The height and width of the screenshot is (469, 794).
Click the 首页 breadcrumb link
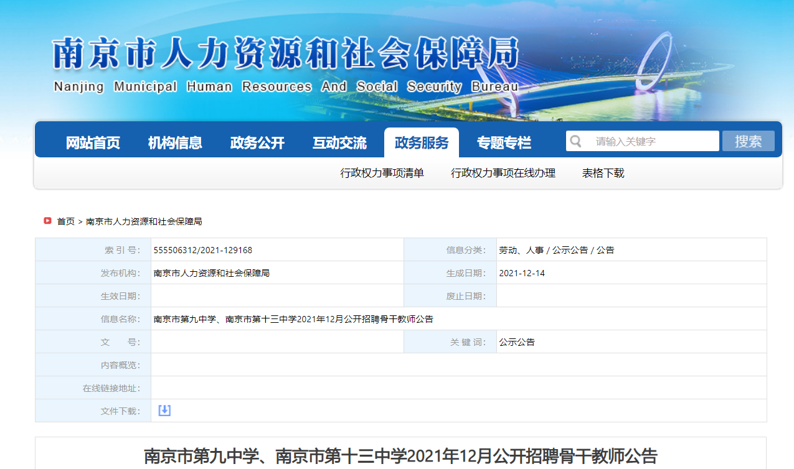coord(65,221)
